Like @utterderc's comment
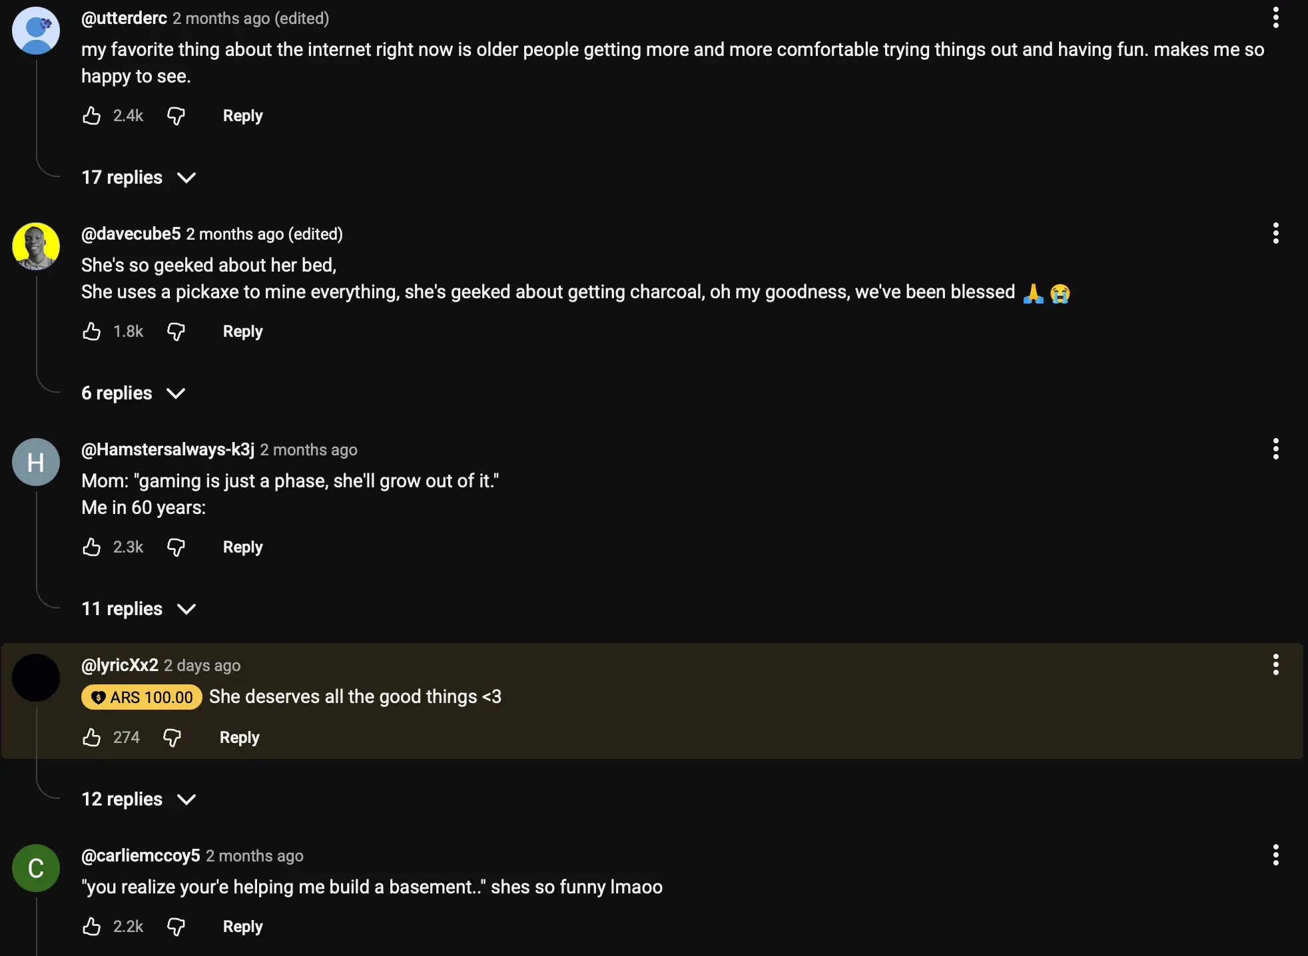The height and width of the screenshot is (956, 1308). [x=92, y=115]
